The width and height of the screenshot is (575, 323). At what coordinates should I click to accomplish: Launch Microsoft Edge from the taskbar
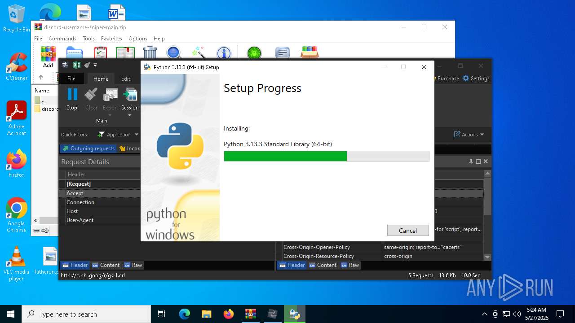185,314
